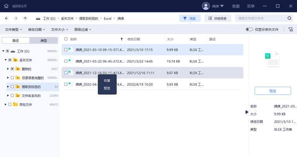Image resolution: width=297 pixels, height=157 pixels.
Task: Select the 2021/3/22 14:45 date cell
Action: tap(140, 61)
